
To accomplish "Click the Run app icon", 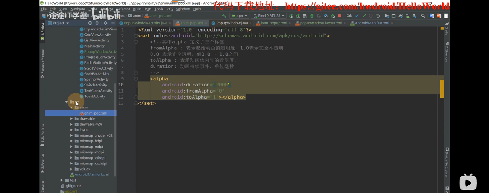I will (291, 16).
